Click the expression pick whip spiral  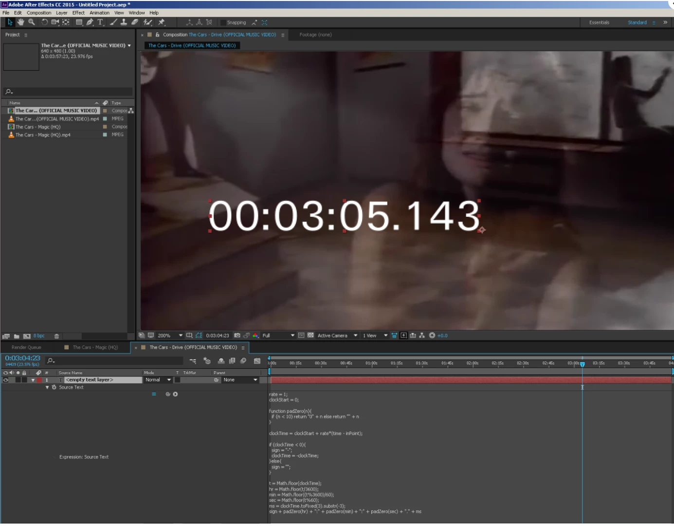tap(168, 394)
